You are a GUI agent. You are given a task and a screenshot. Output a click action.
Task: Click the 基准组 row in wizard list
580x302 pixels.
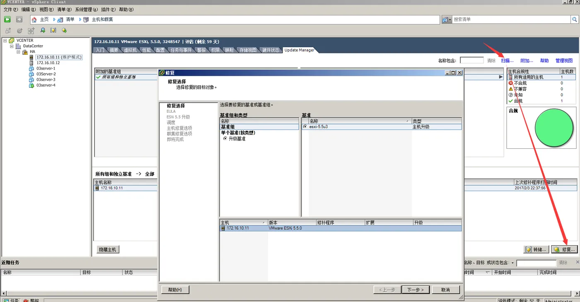click(259, 127)
